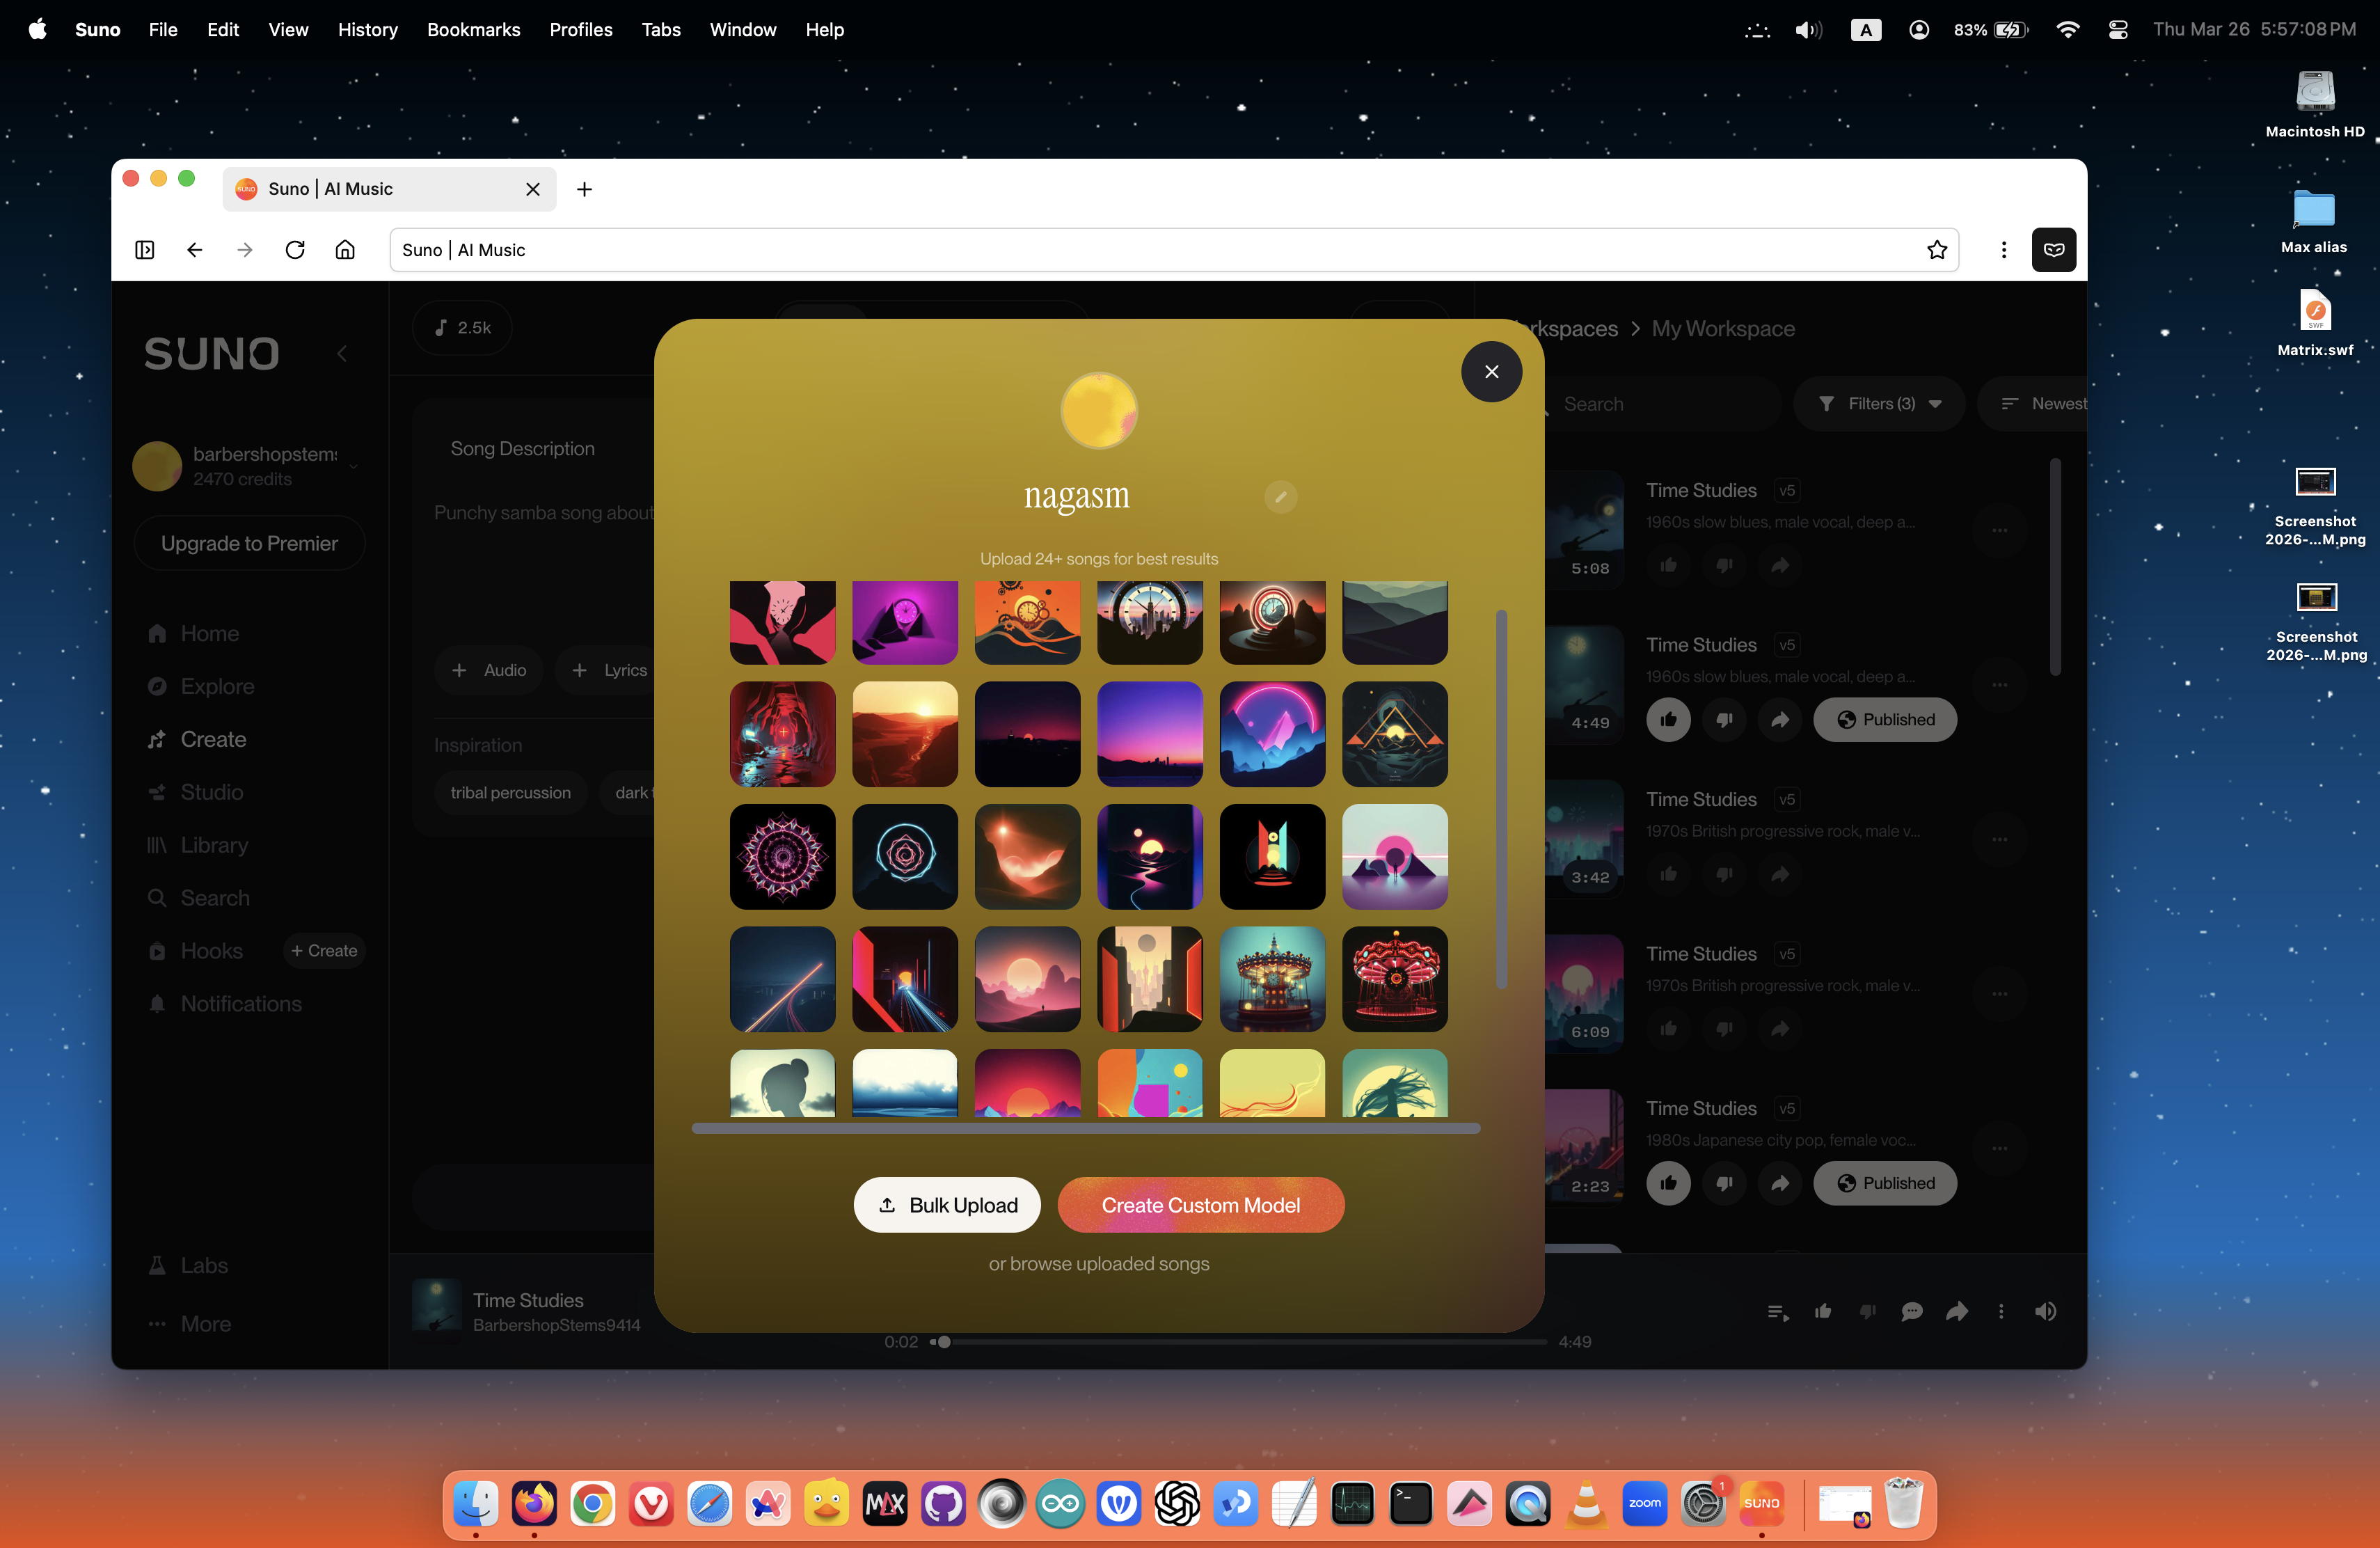Toggle Published status on the 4:49 song
This screenshot has width=2380, height=1548.
tap(1884, 720)
